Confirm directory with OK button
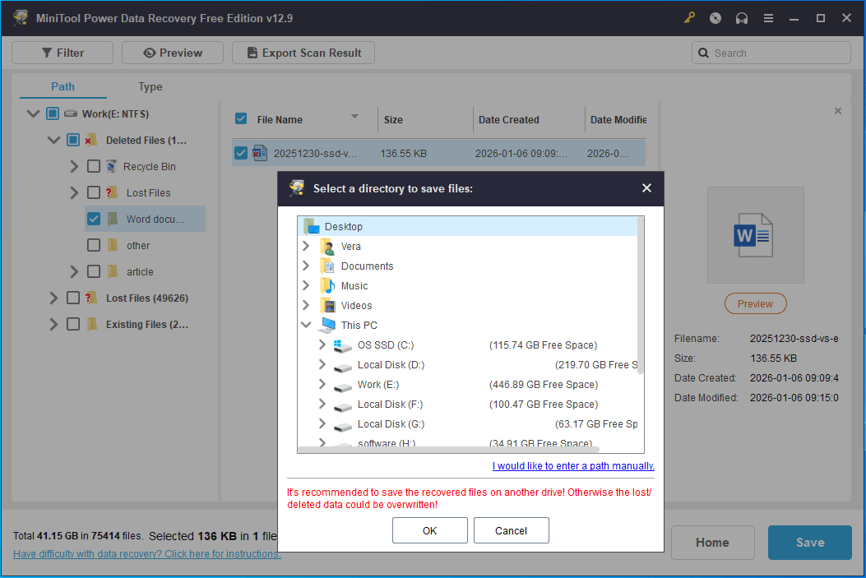866x578 pixels. point(429,530)
